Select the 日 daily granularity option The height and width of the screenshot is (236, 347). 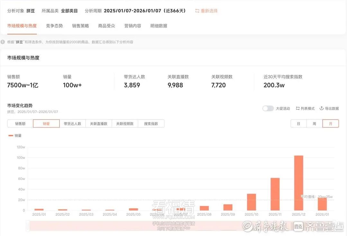click(298, 123)
